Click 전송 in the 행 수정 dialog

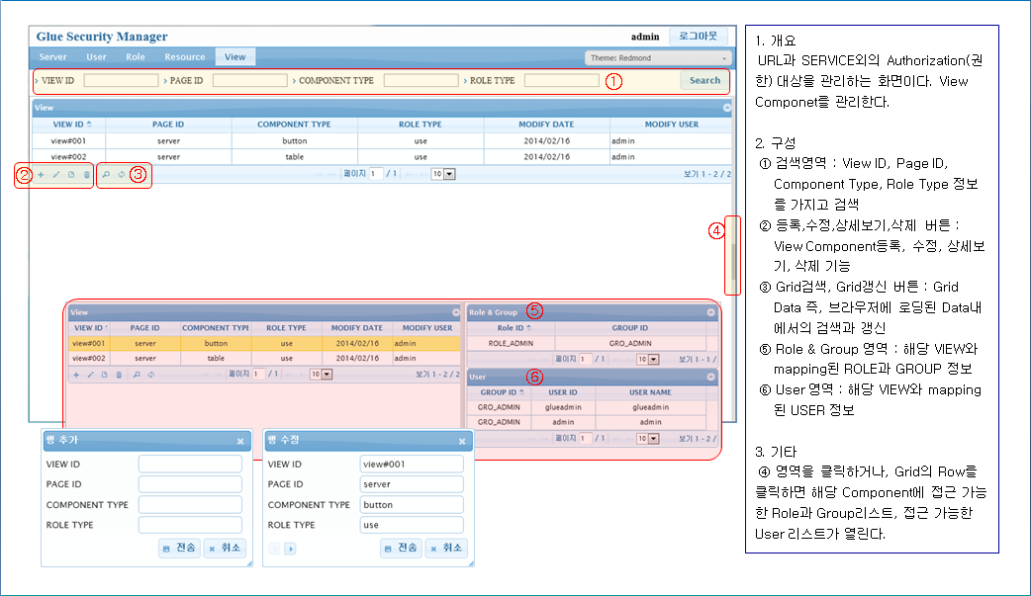(401, 549)
